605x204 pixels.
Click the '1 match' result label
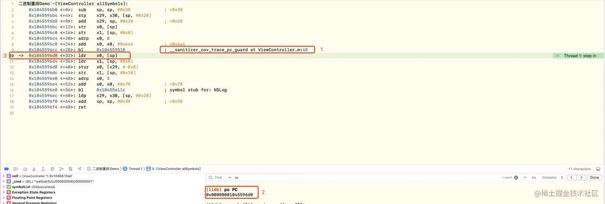point(507,178)
